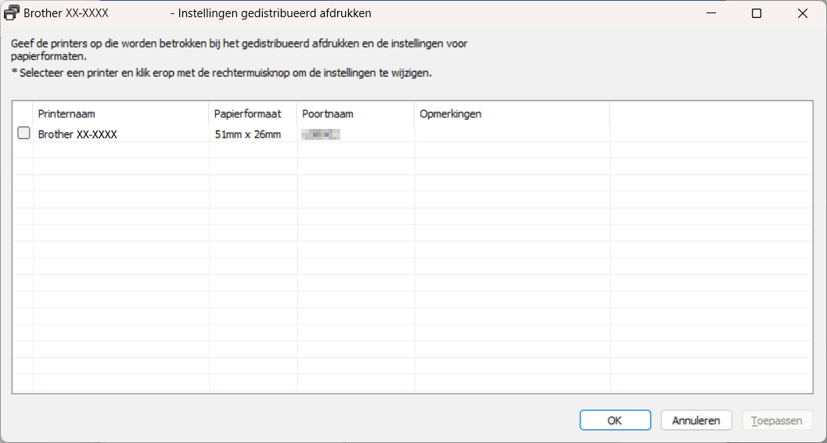Sort by the Printernaam column header
The image size is (827, 443).
pos(120,114)
